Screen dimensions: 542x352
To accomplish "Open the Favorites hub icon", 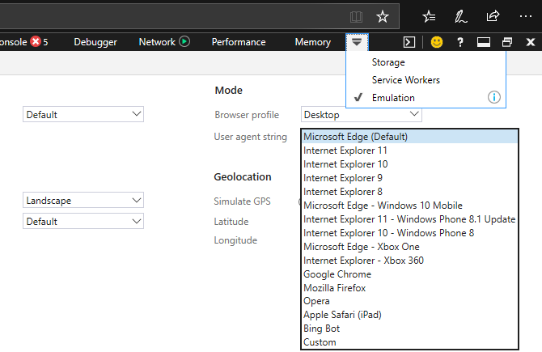I will click(430, 16).
